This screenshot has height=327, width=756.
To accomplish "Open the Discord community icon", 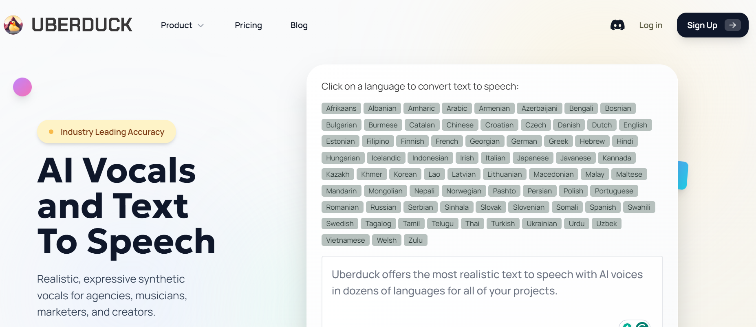I will [x=617, y=25].
